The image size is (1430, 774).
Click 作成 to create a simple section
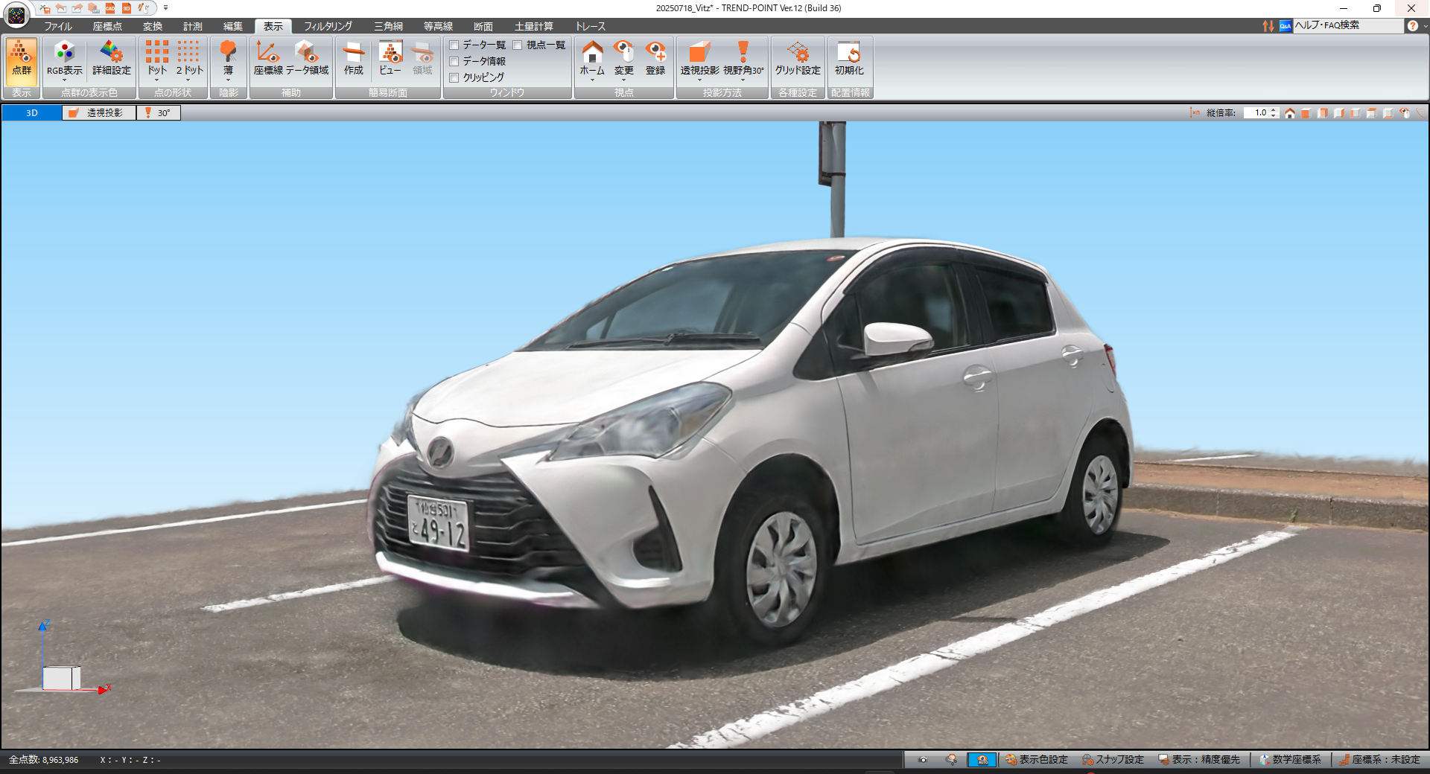(353, 59)
